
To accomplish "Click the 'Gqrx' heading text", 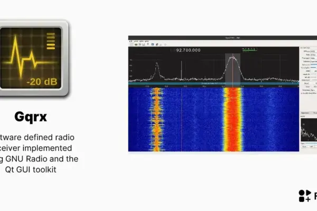I will [31, 117].
